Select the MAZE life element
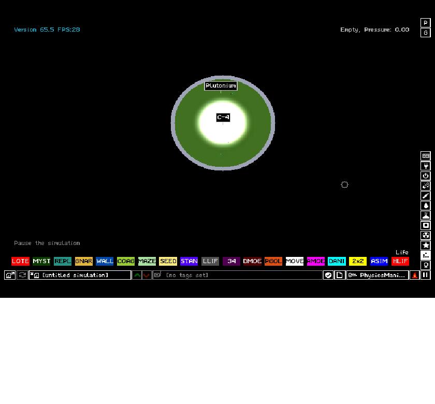Screen dimensions: 435x404 [x=147, y=261]
